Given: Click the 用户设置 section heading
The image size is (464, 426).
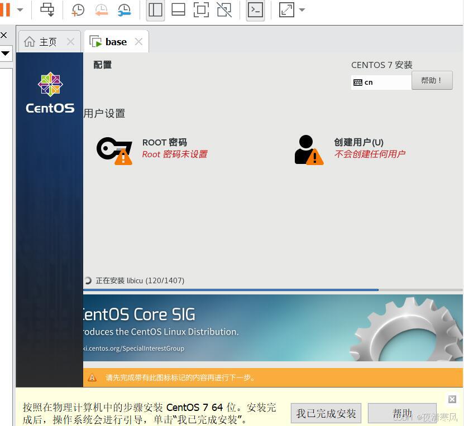Looking at the screenshot, I should [x=104, y=113].
